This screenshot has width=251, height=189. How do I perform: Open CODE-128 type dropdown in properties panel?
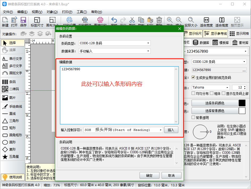click(219, 61)
